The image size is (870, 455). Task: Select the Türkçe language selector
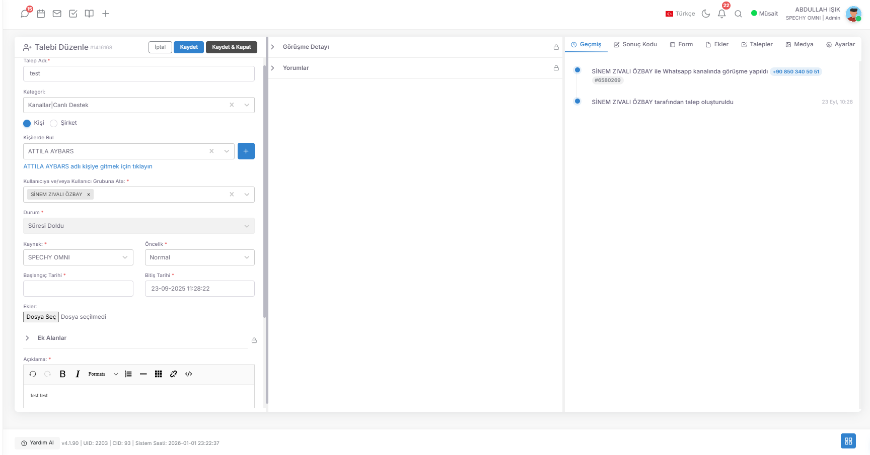(680, 14)
